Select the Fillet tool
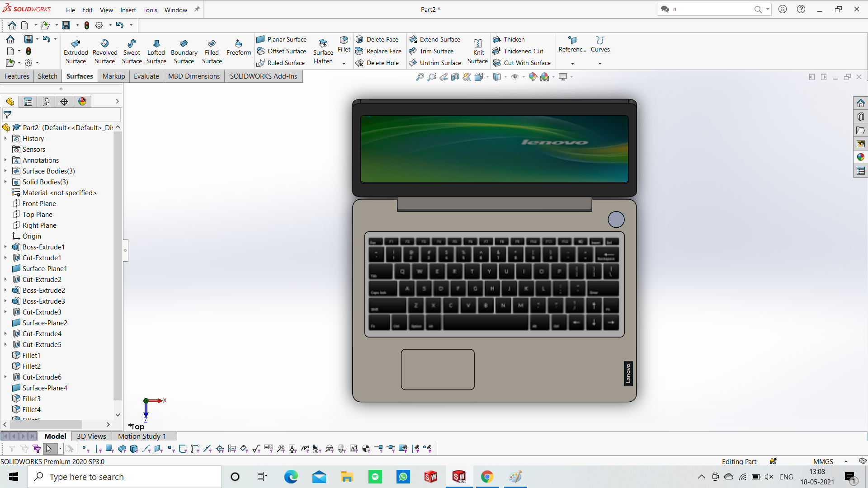This screenshot has width=868, height=488. 344,45
